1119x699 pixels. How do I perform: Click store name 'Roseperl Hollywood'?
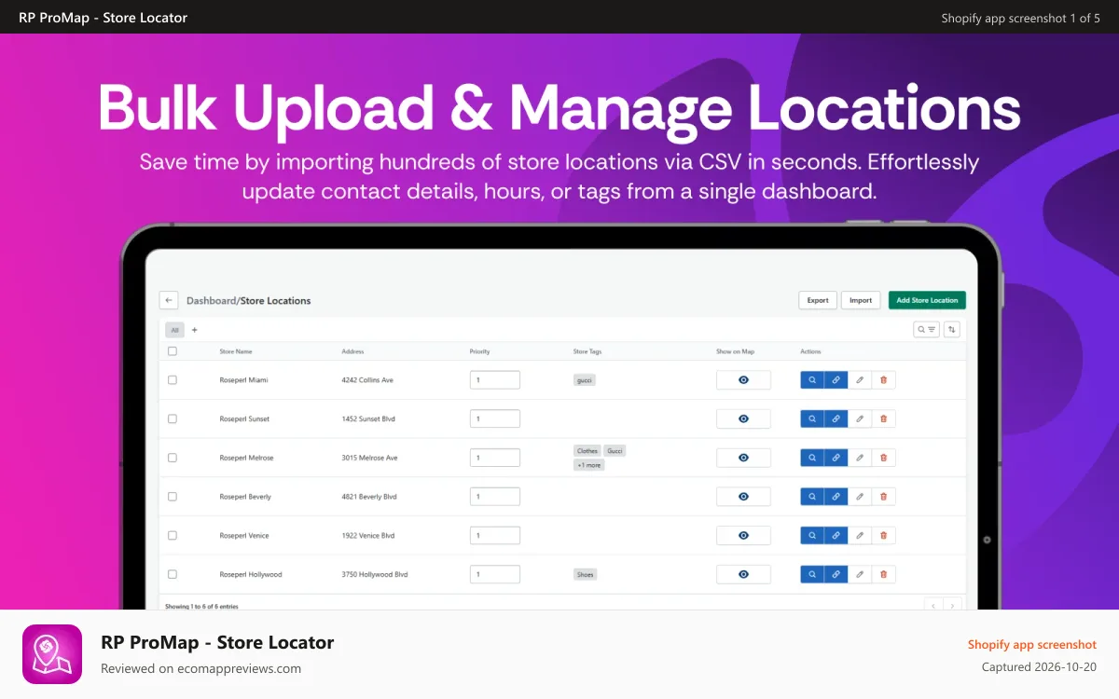pos(251,574)
